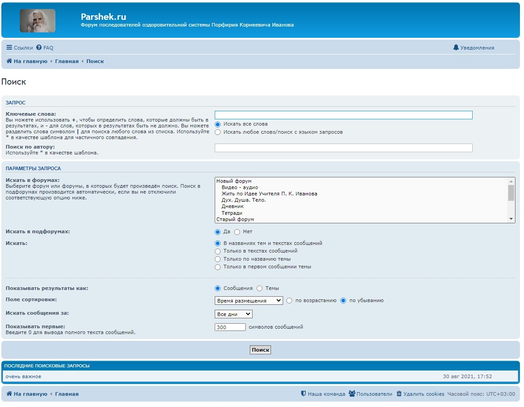Click the Удалить cookies trash icon

pos(399,394)
